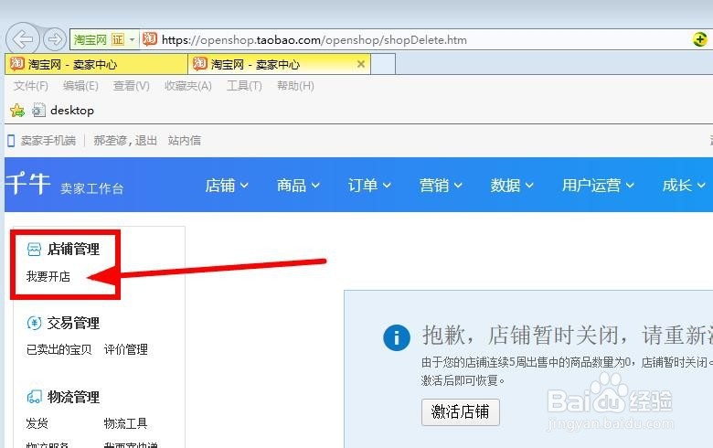Screen dimensions: 713x448
Task: Click the 店铺管理 section heading
Action: 74,250
